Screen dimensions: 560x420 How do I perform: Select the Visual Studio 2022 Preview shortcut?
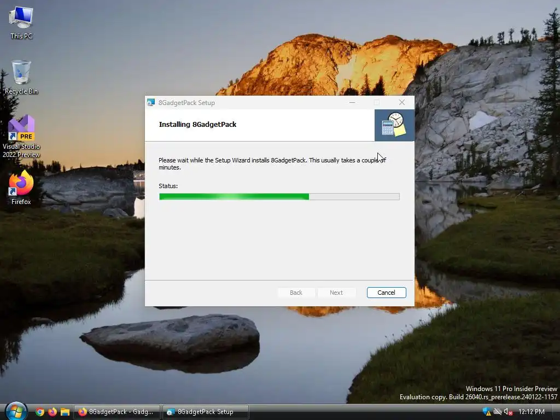click(x=21, y=136)
